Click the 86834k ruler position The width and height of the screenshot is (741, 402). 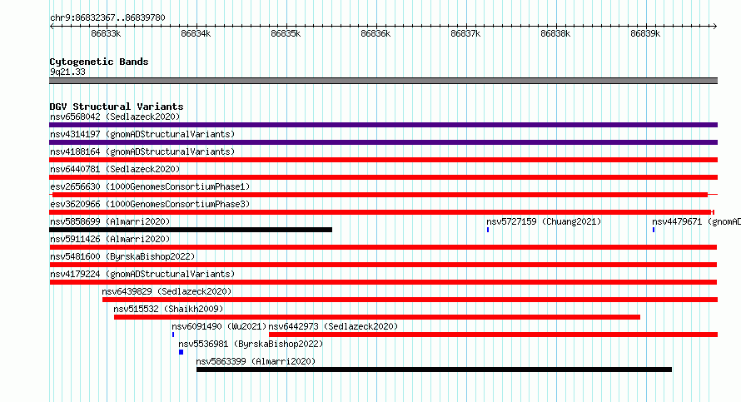tap(196, 33)
